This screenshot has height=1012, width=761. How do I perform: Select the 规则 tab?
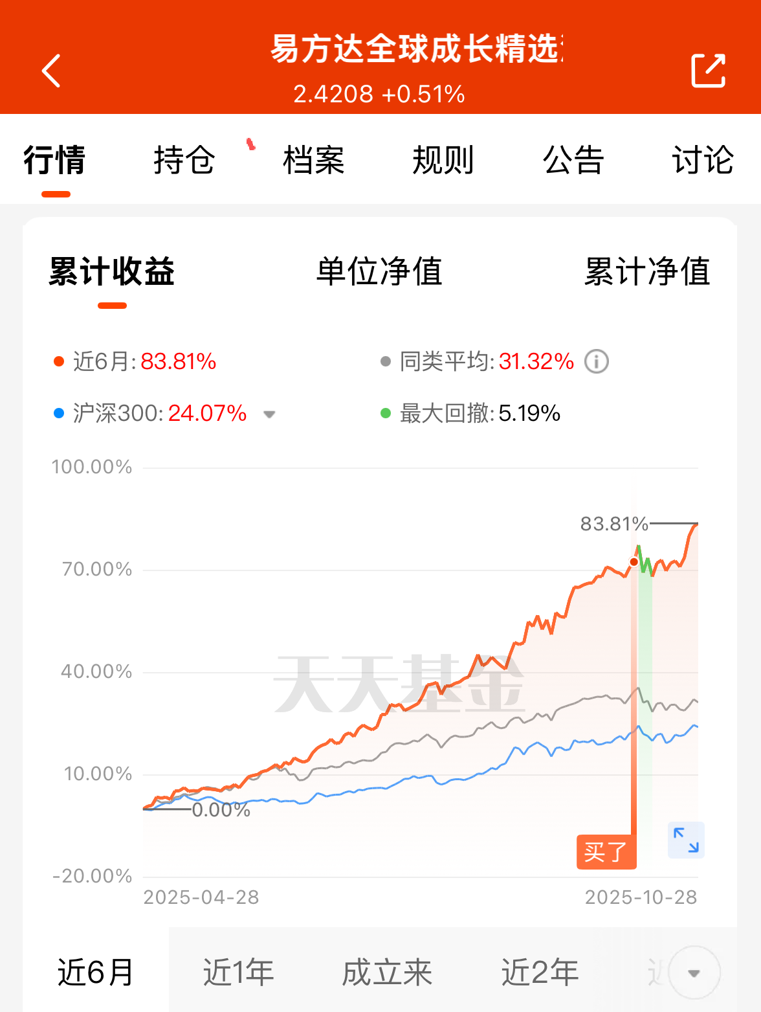[x=443, y=160]
